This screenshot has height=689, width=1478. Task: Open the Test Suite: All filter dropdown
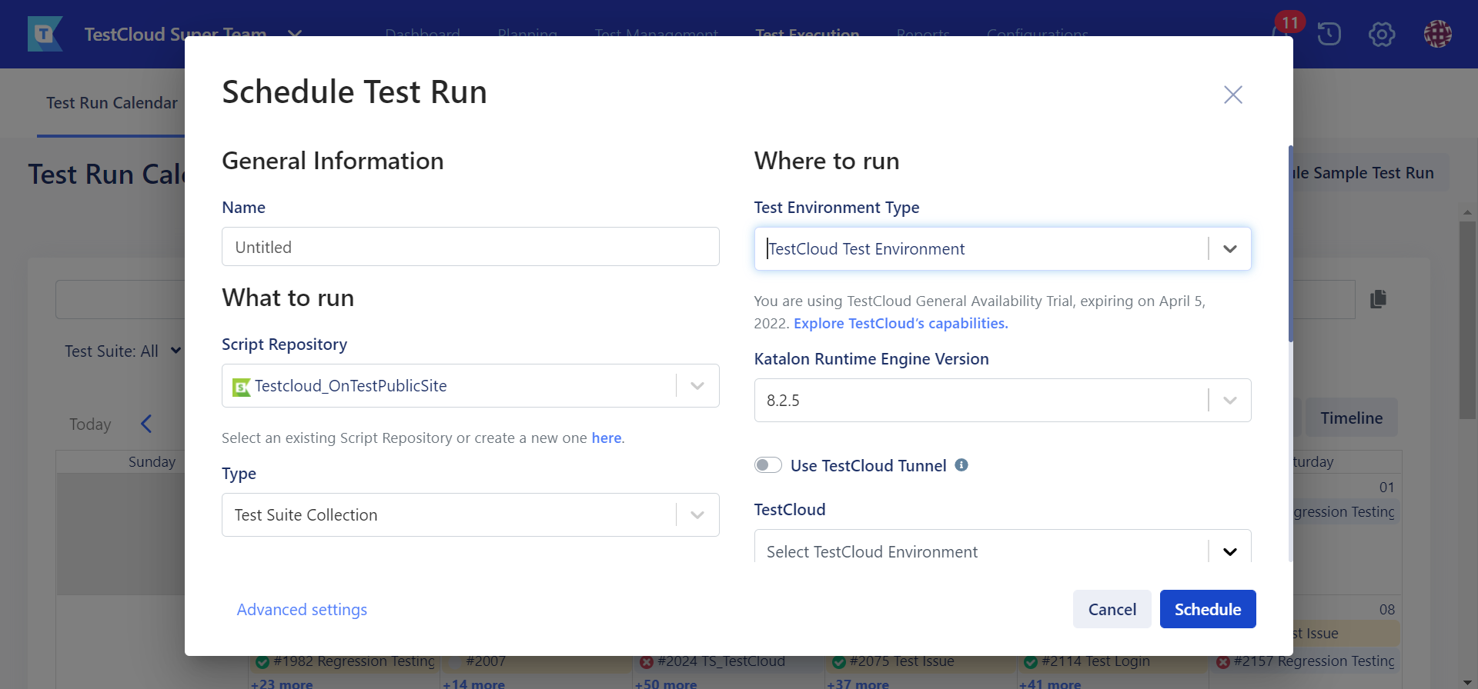pyautogui.click(x=122, y=351)
